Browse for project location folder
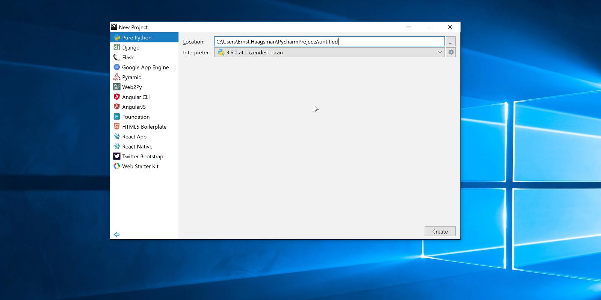 coord(451,42)
